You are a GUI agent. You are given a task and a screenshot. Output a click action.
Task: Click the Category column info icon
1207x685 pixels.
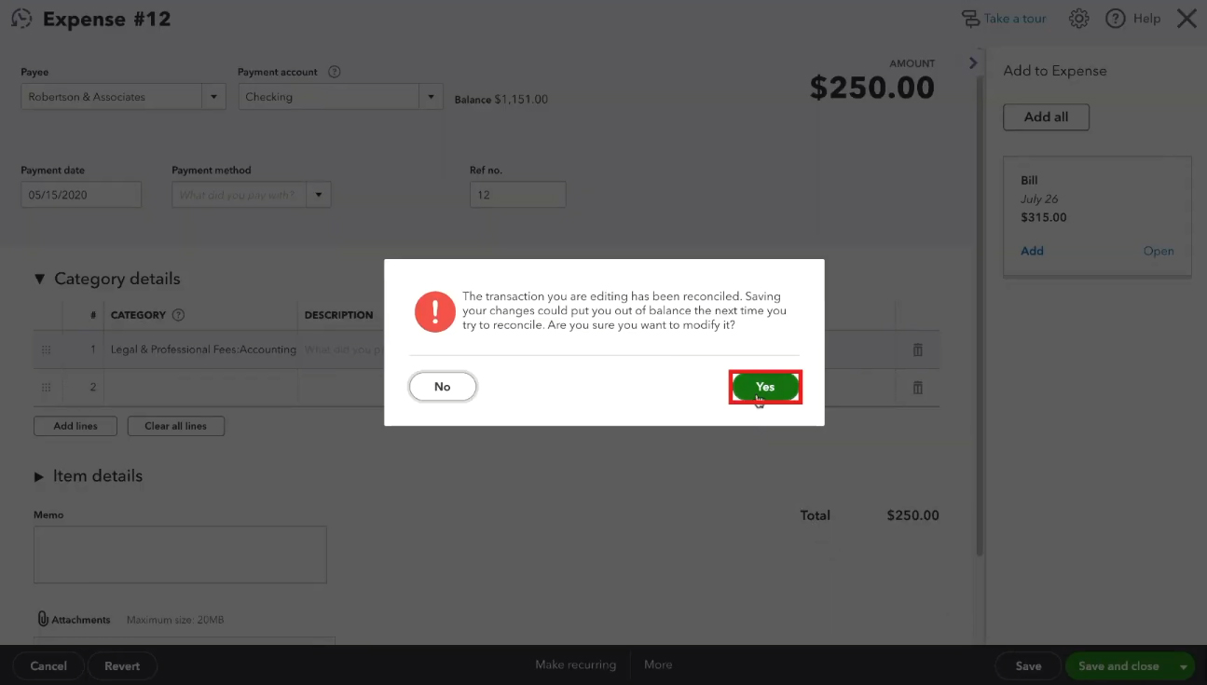tap(179, 315)
